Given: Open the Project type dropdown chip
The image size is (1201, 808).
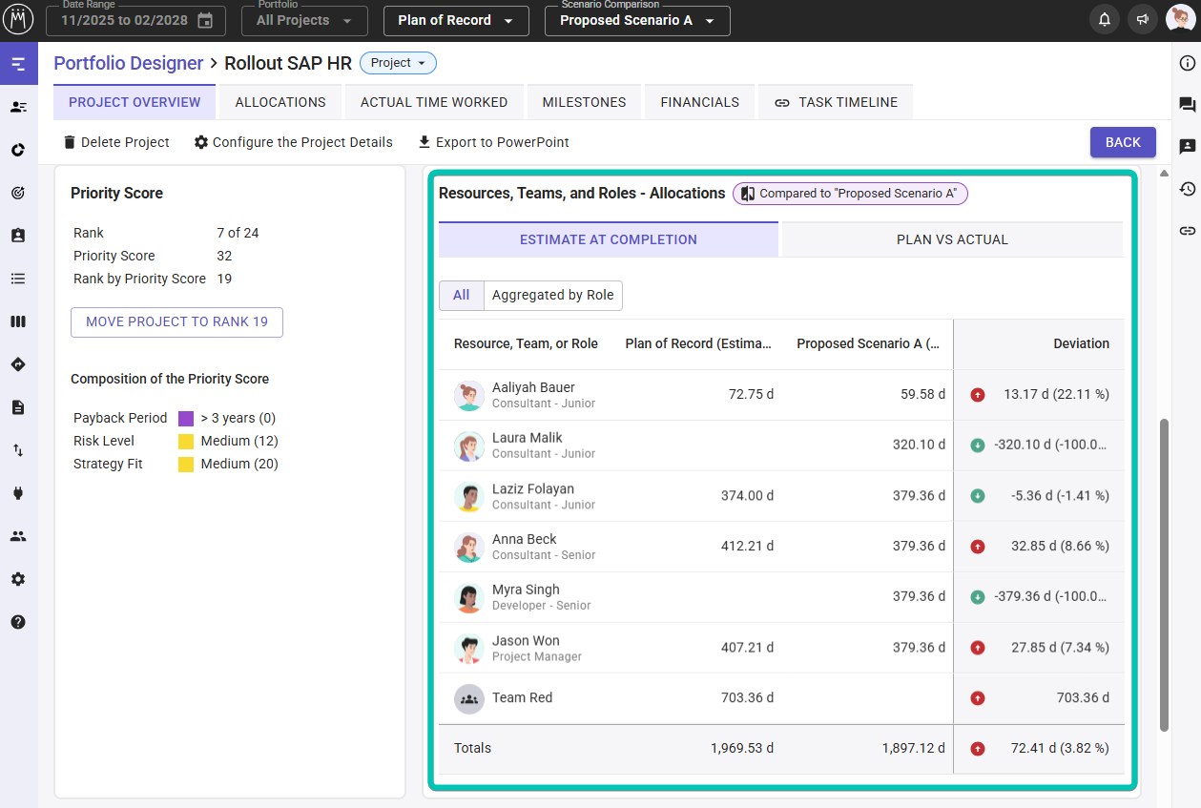Looking at the screenshot, I should click(x=398, y=63).
